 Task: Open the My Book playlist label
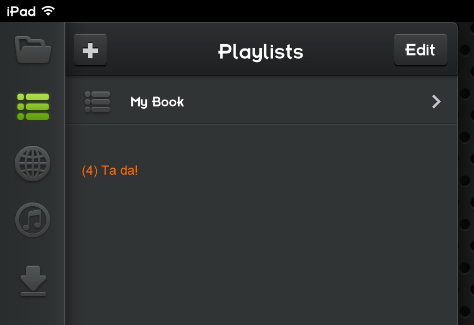[x=157, y=102]
